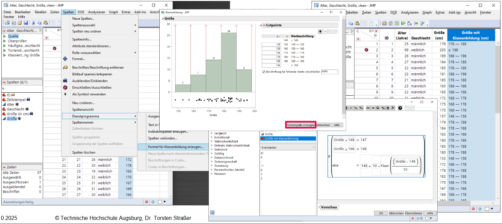Screen dimensions: 502x224
Task: Toggle checkbox for missing values labeling
Action: tap(264, 72)
